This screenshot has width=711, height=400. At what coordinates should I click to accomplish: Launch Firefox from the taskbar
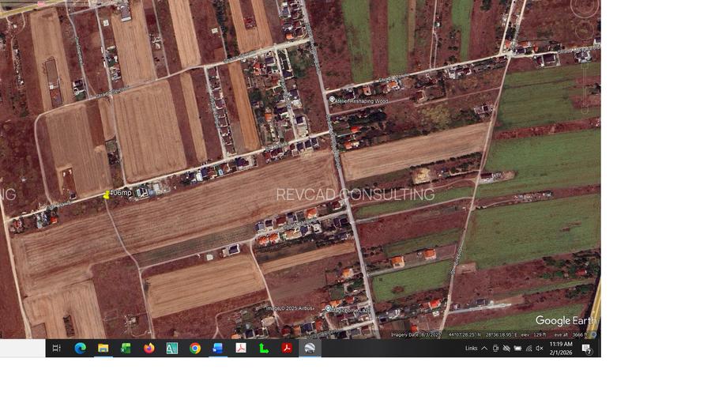[149, 348]
